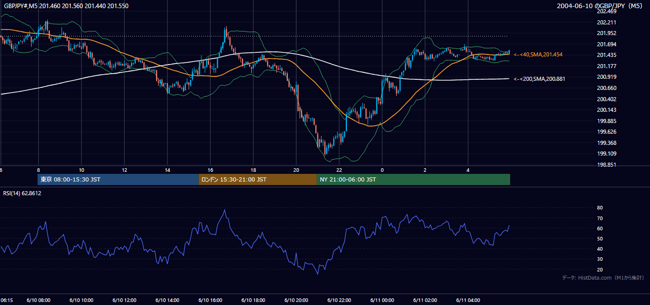Viewport: 650px width, 305px height.
Task: Open the データ: HistData.com source credit
Action: click(x=603, y=278)
